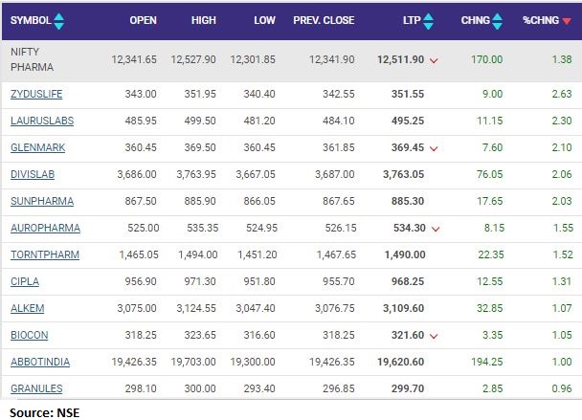Viewport: 582px width, 420px height.
Task: Open the ZYDUSLIFE stock link
Action: (x=36, y=94)
